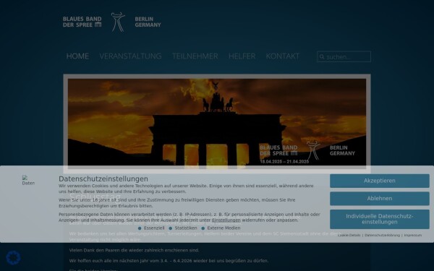Open Individuelle Datenschutzeinstellungen button
This screenshot has width=434, height=271.
[x=380, y=219]
